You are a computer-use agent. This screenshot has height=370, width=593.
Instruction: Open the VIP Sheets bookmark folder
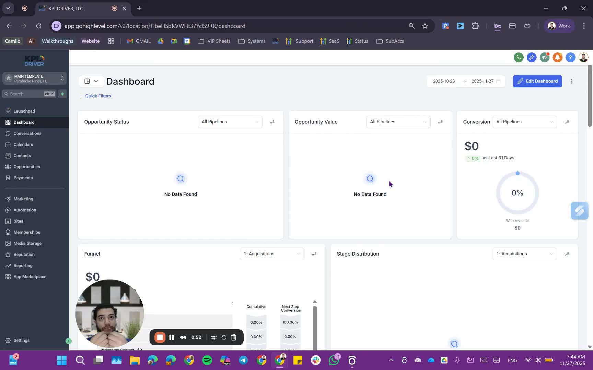point(214,41)
